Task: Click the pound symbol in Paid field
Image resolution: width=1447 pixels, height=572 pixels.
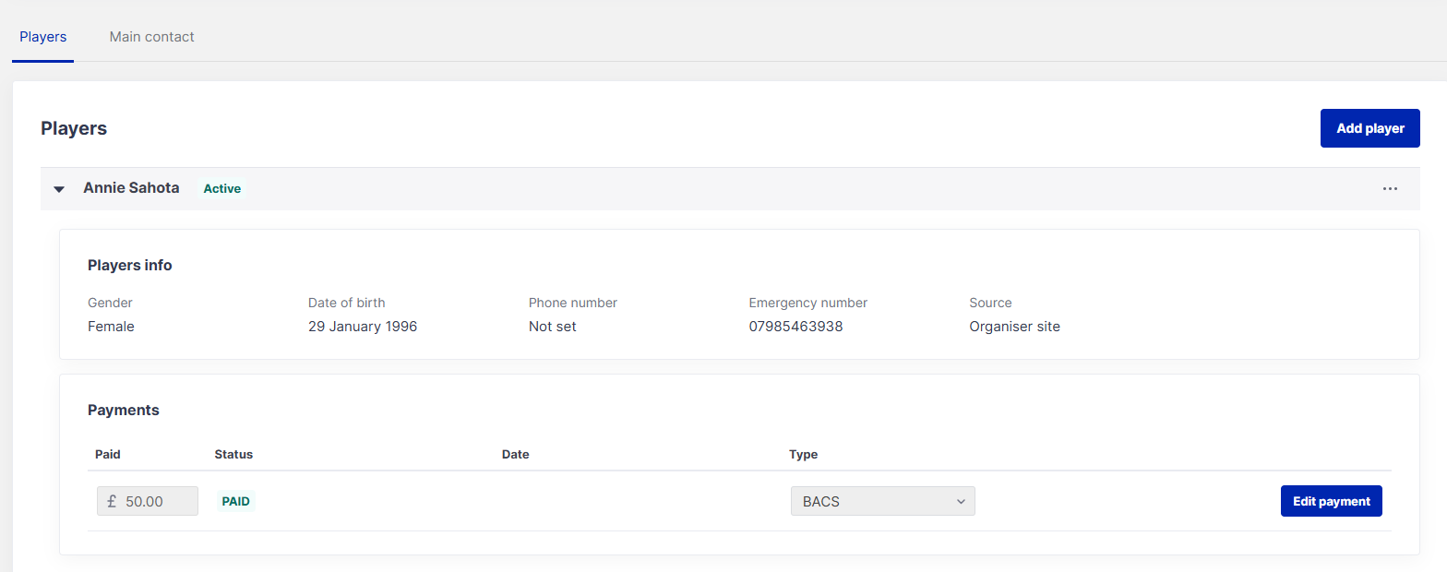Action: tap(112, 501)
